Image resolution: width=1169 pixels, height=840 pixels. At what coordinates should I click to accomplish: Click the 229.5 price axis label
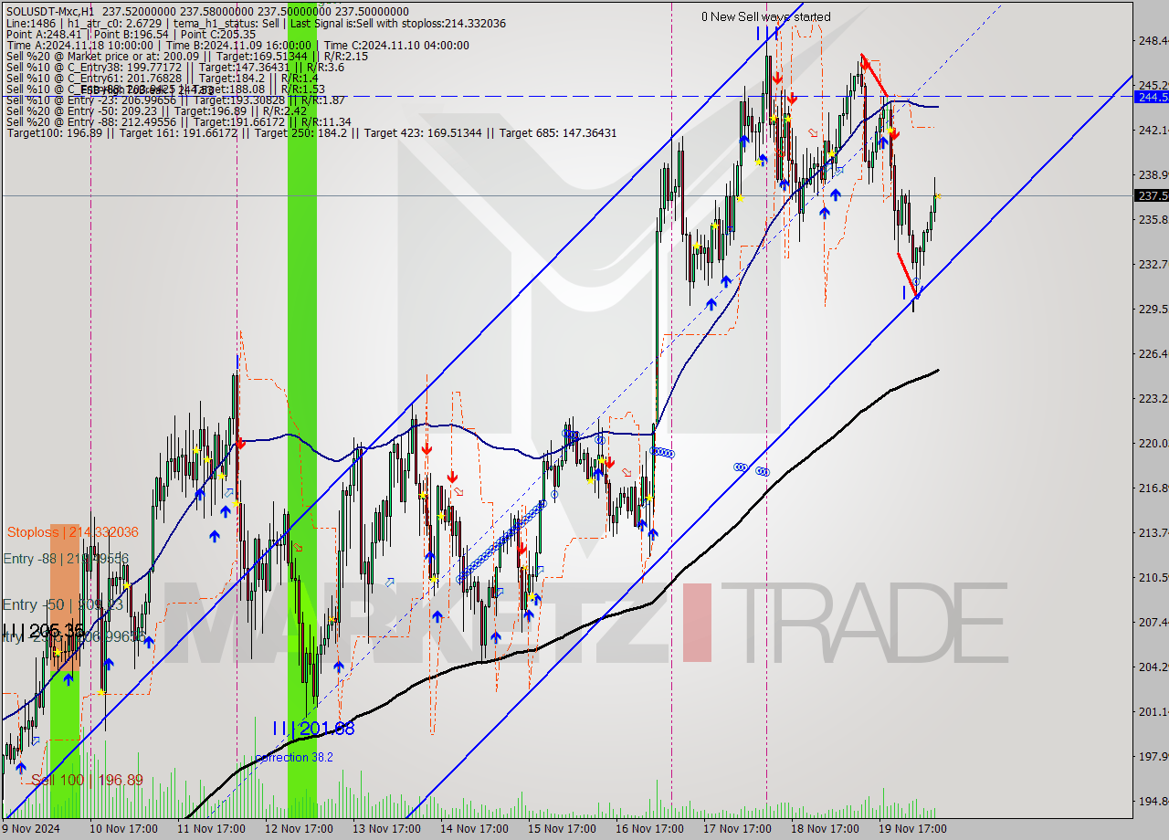1152,309
